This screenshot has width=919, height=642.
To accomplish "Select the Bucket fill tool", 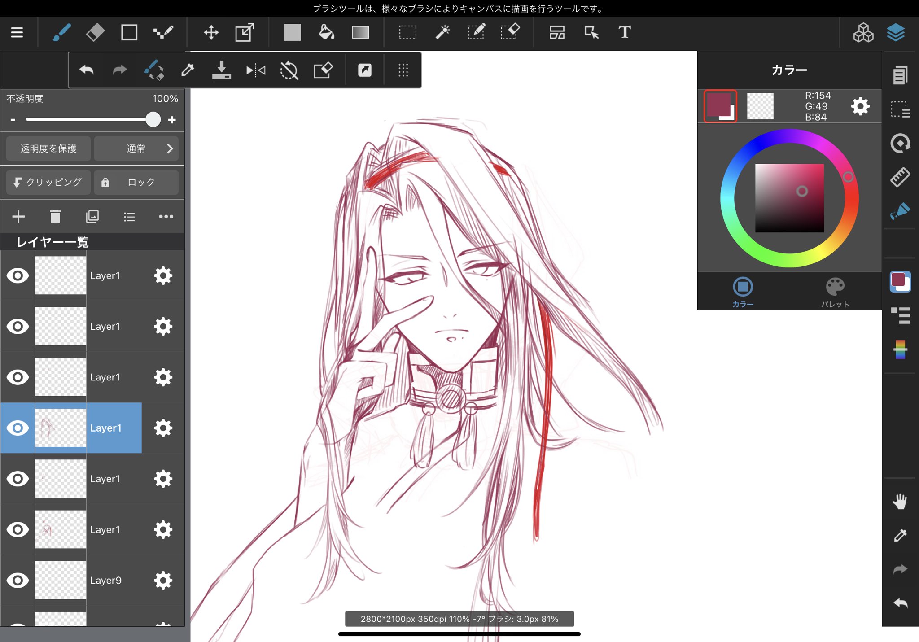I will click(x=326, y=32).
